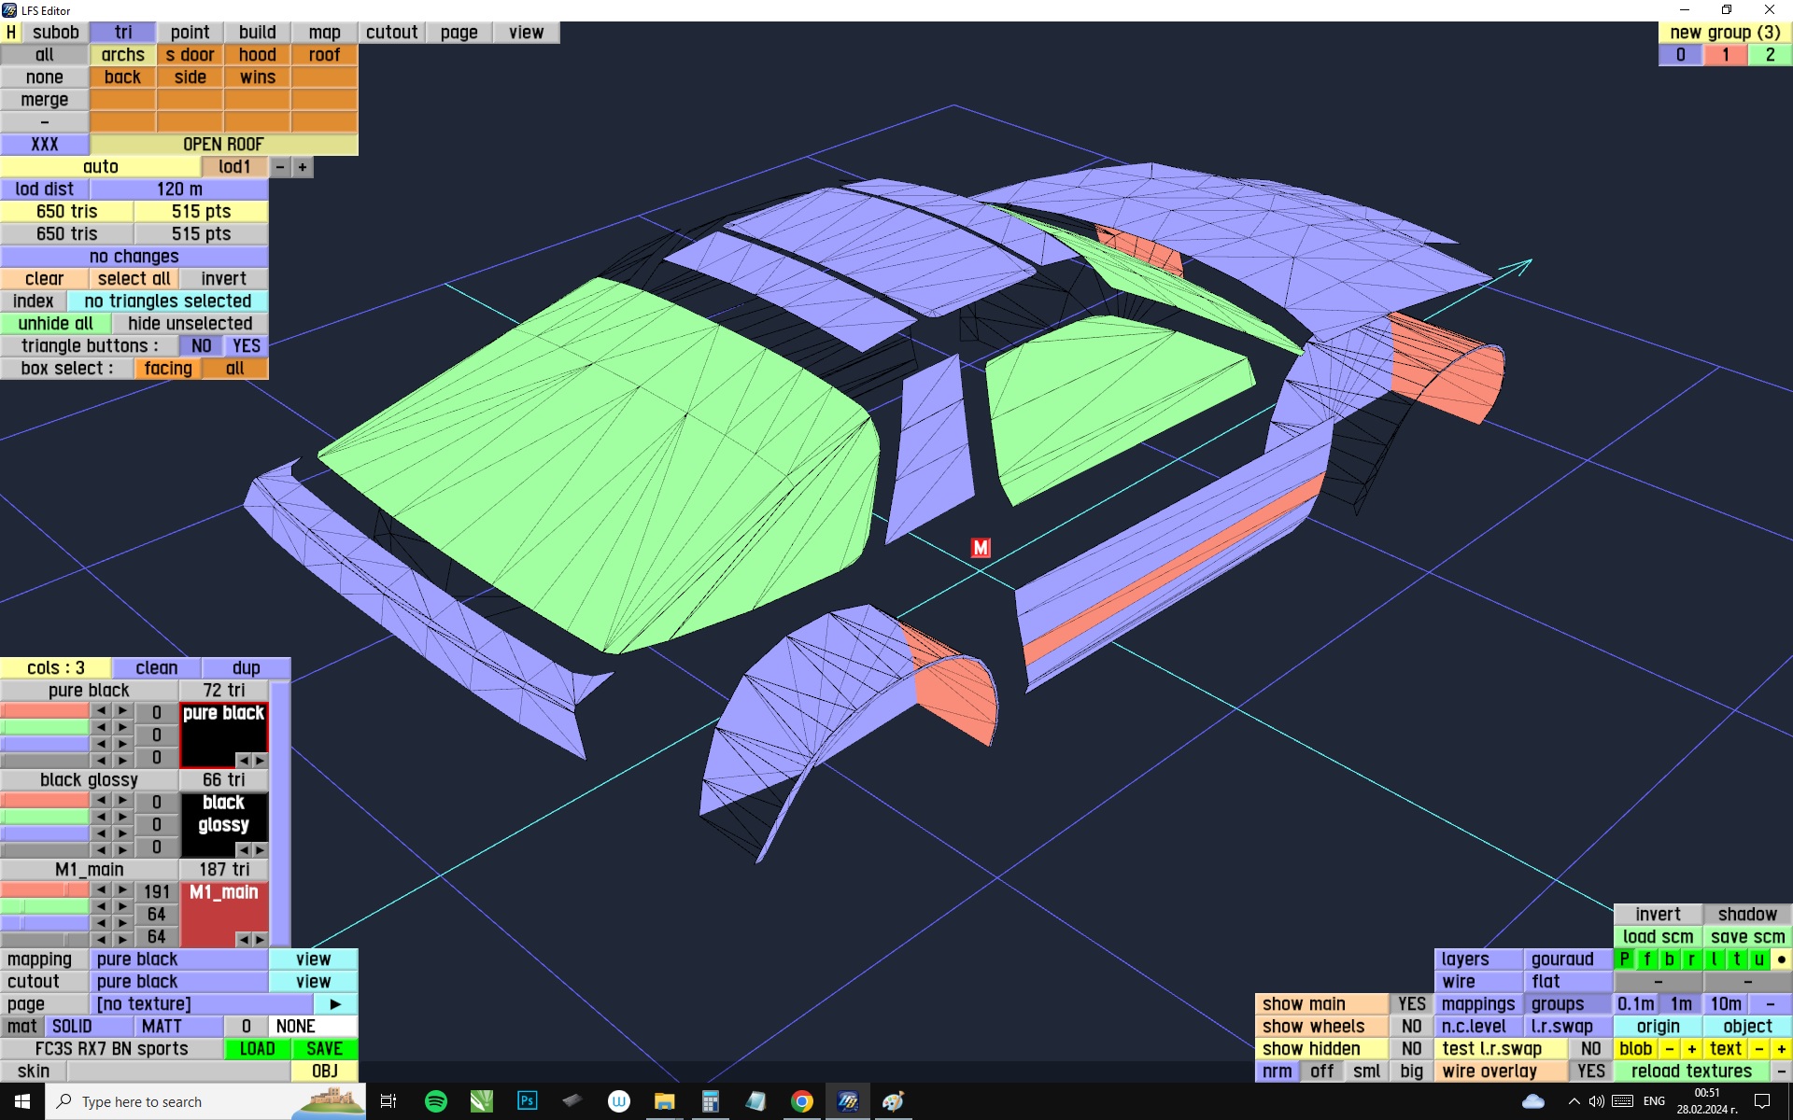The width and height of the screenshot is (1793, 1120).
Task: Click the green SAVE button
Action: tap(324, 1049)
